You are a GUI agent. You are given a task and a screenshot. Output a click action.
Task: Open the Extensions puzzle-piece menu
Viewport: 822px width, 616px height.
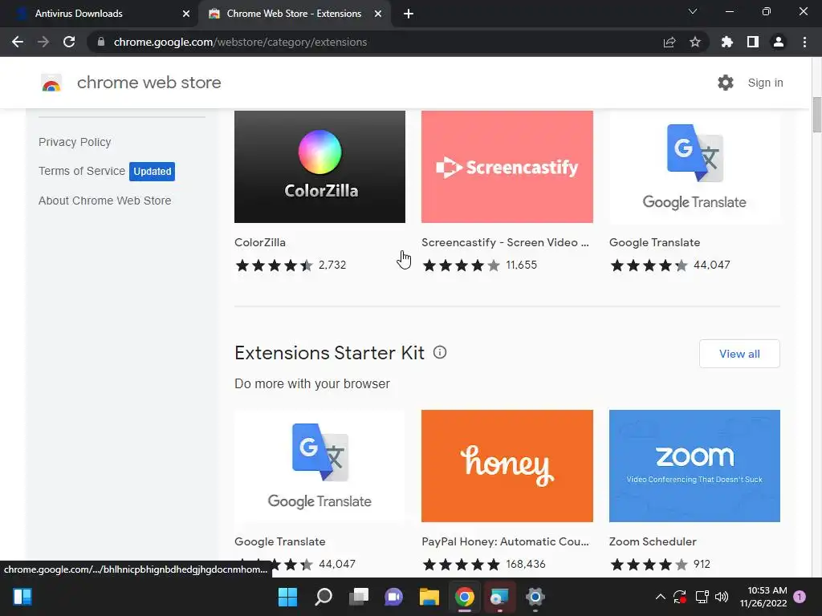click(x=726, y=42)
